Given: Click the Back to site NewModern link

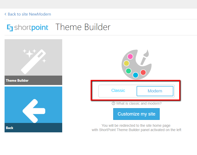Looking at the screenshot, I should click(x=29, y=14).
